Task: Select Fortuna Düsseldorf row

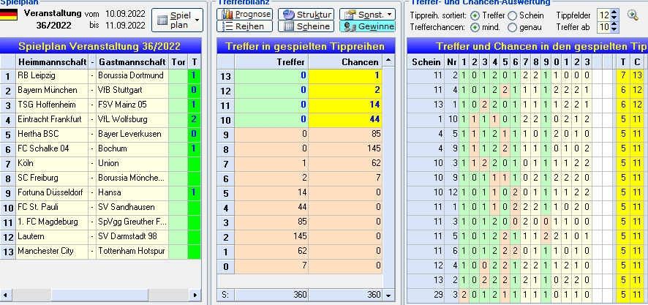Action: 100,192
